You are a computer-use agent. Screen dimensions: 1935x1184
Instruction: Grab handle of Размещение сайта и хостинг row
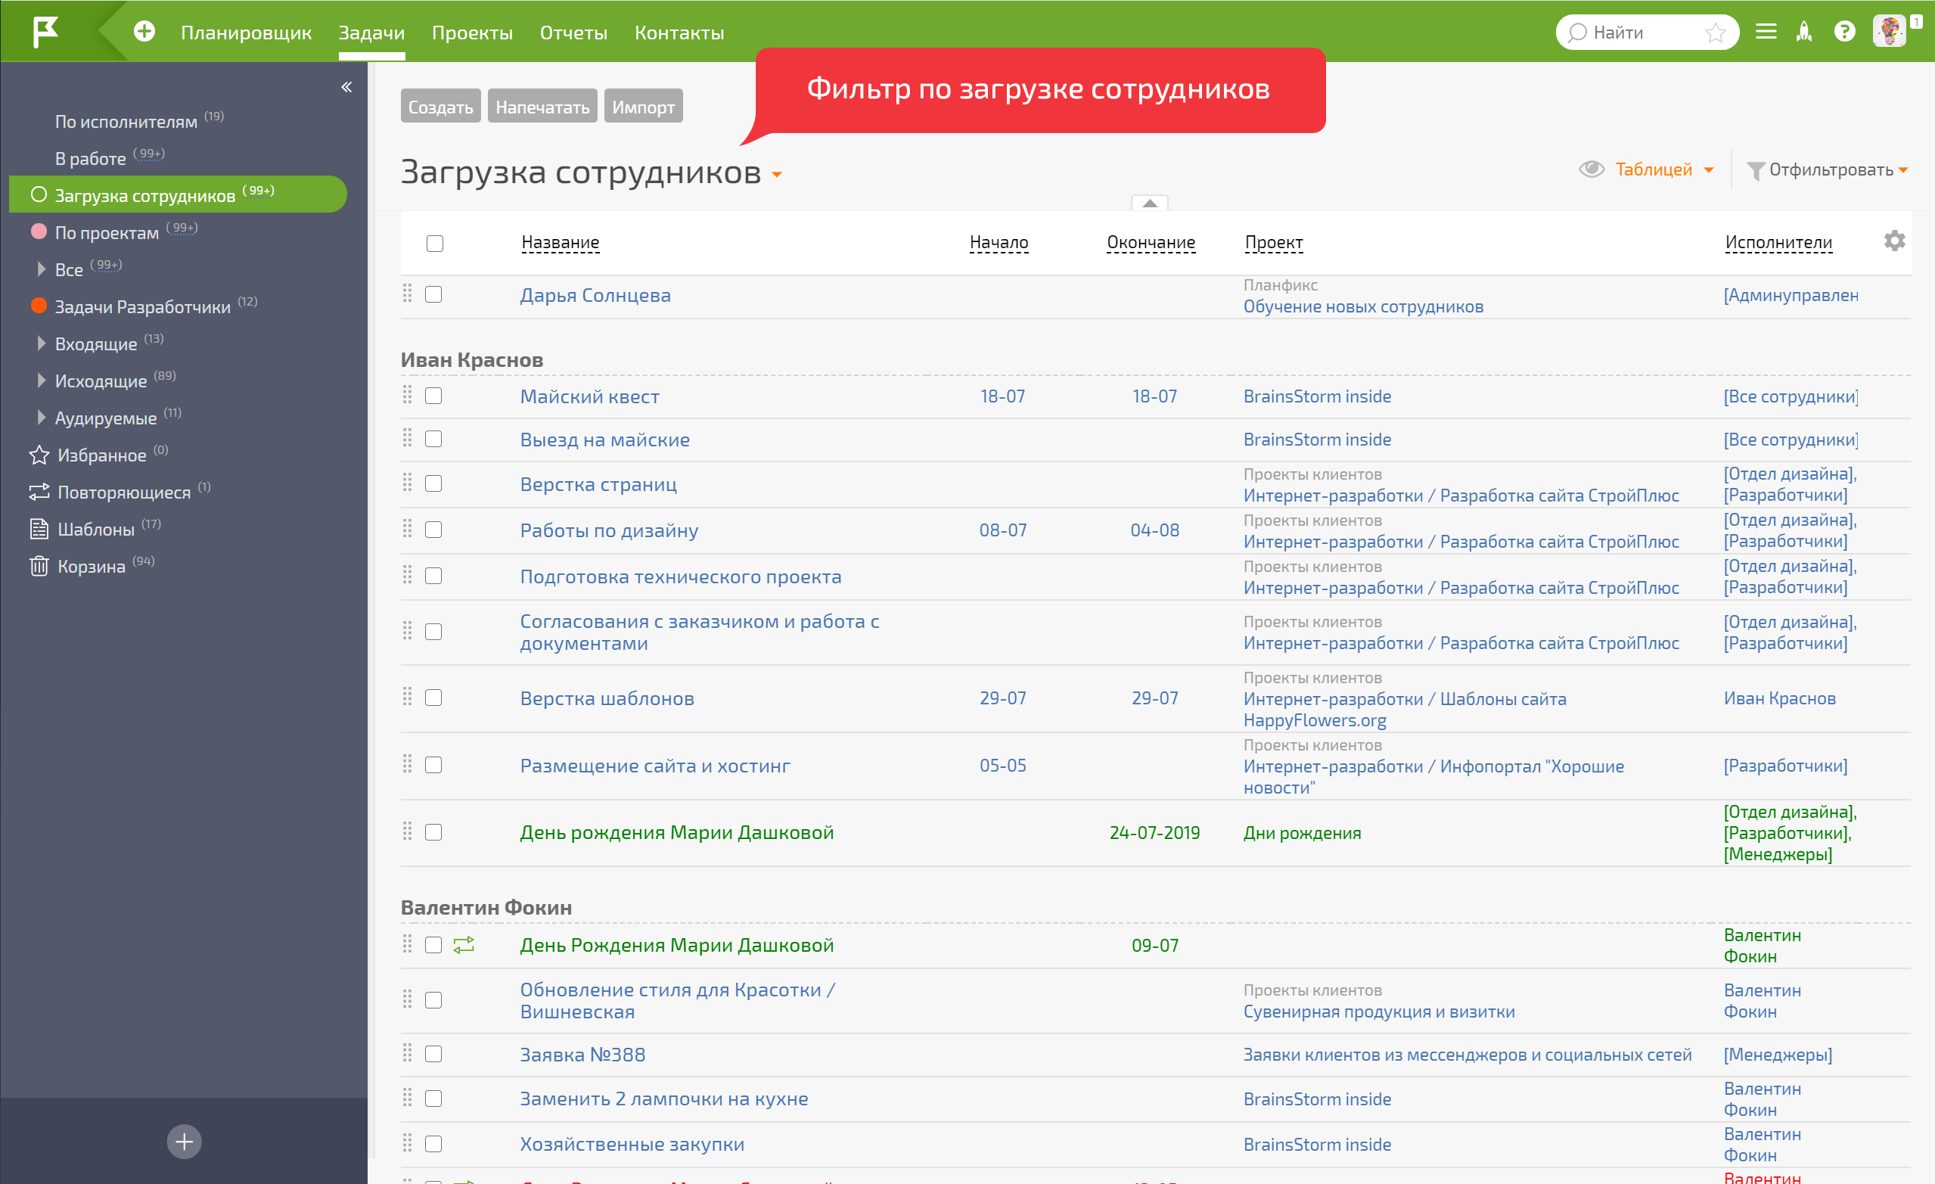(x=407, y=763)
